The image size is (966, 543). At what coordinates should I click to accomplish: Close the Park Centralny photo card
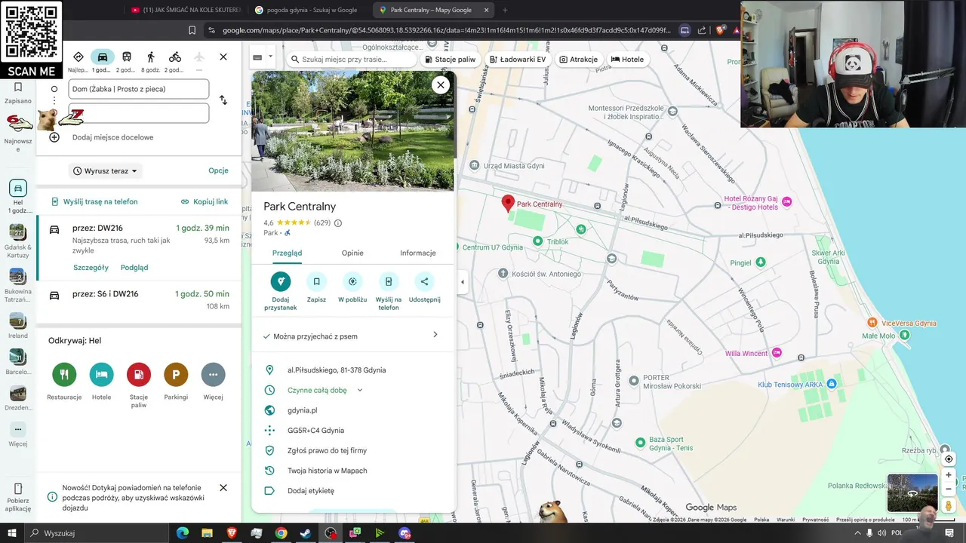click(x=441, y=85)
